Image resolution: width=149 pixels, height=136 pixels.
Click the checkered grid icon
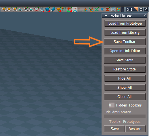(x=42, y=9)
